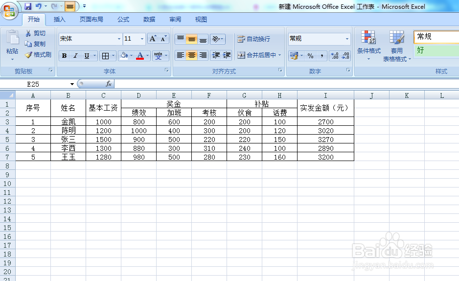Screen dimensions: 459x281
Task: Toggle bottom vertical alignment
Action: tap(203, 39)
